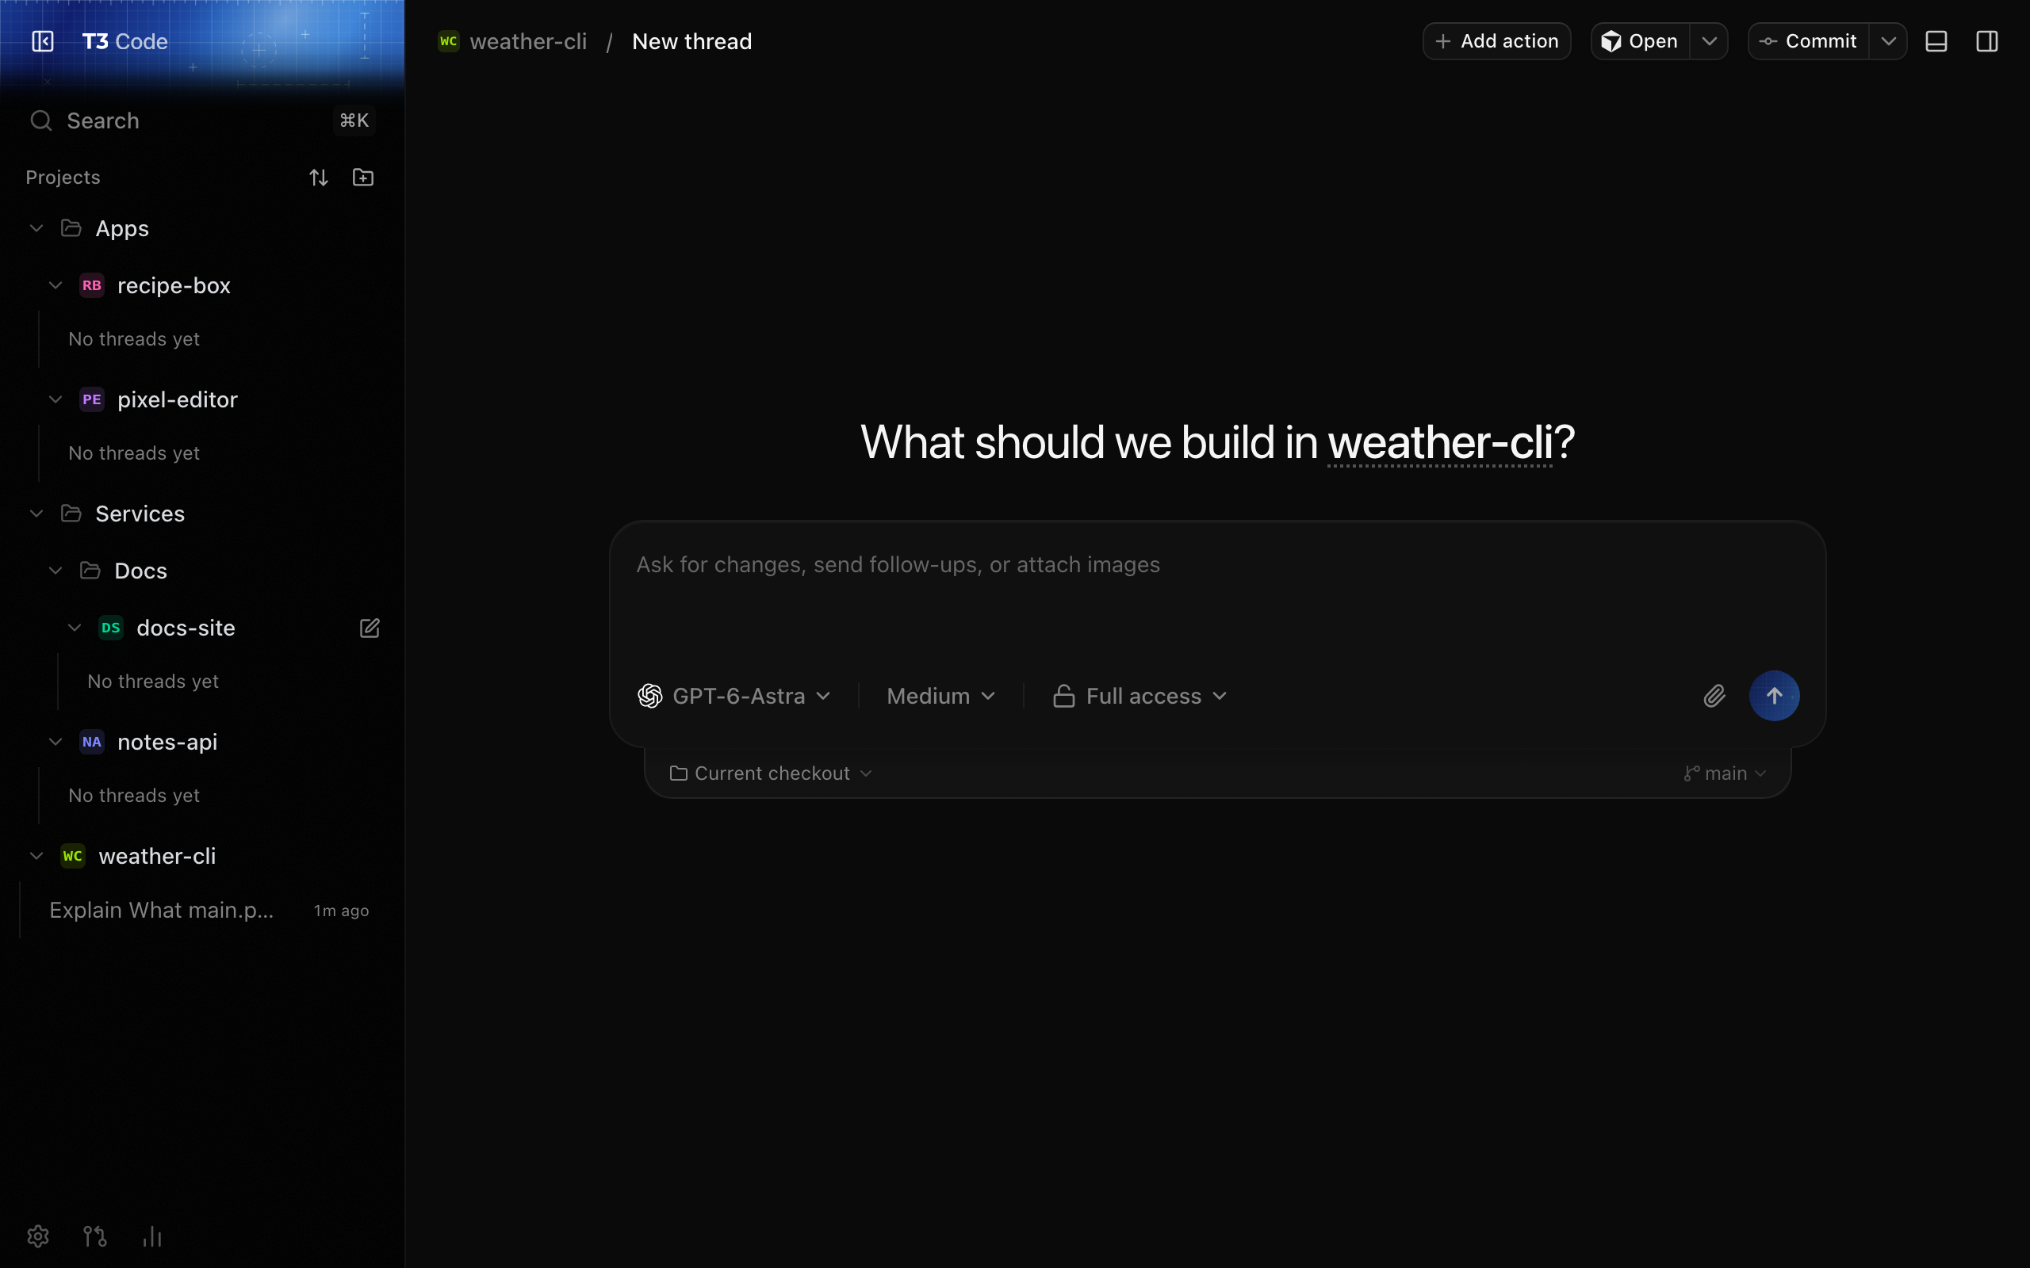Click the underlined weather-cli in the heading
The image size is (2030, 1268).
(x=1439, y=442)
